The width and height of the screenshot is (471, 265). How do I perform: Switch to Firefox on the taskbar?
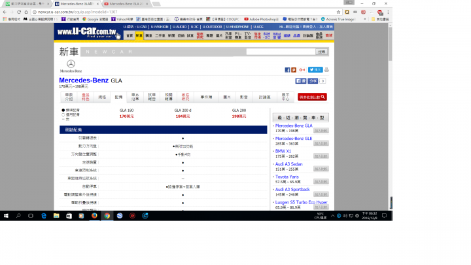click(94, 216)
